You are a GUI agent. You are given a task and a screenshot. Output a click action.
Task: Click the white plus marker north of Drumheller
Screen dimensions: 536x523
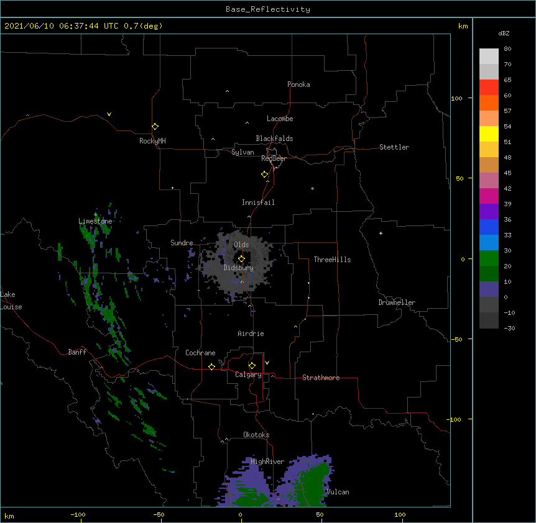(x=381, y=233)
